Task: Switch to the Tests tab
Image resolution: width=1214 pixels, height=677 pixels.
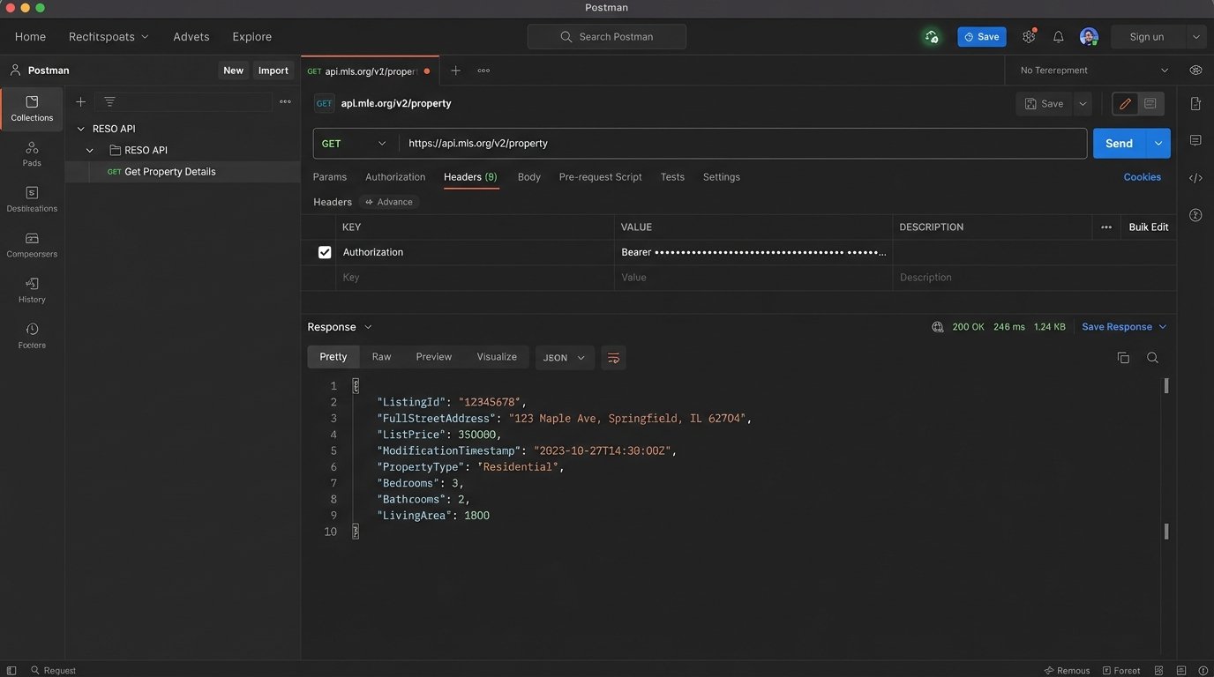Action: [x=671, y=176]
